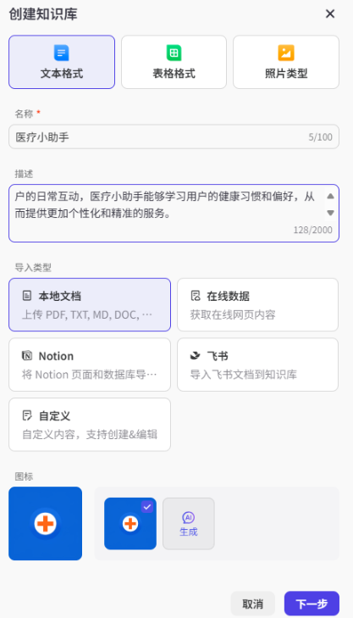Image resolution: width=353 pixels, height=618 pixels.
Task: Choose 在线数据 import type
Action: 257,304
